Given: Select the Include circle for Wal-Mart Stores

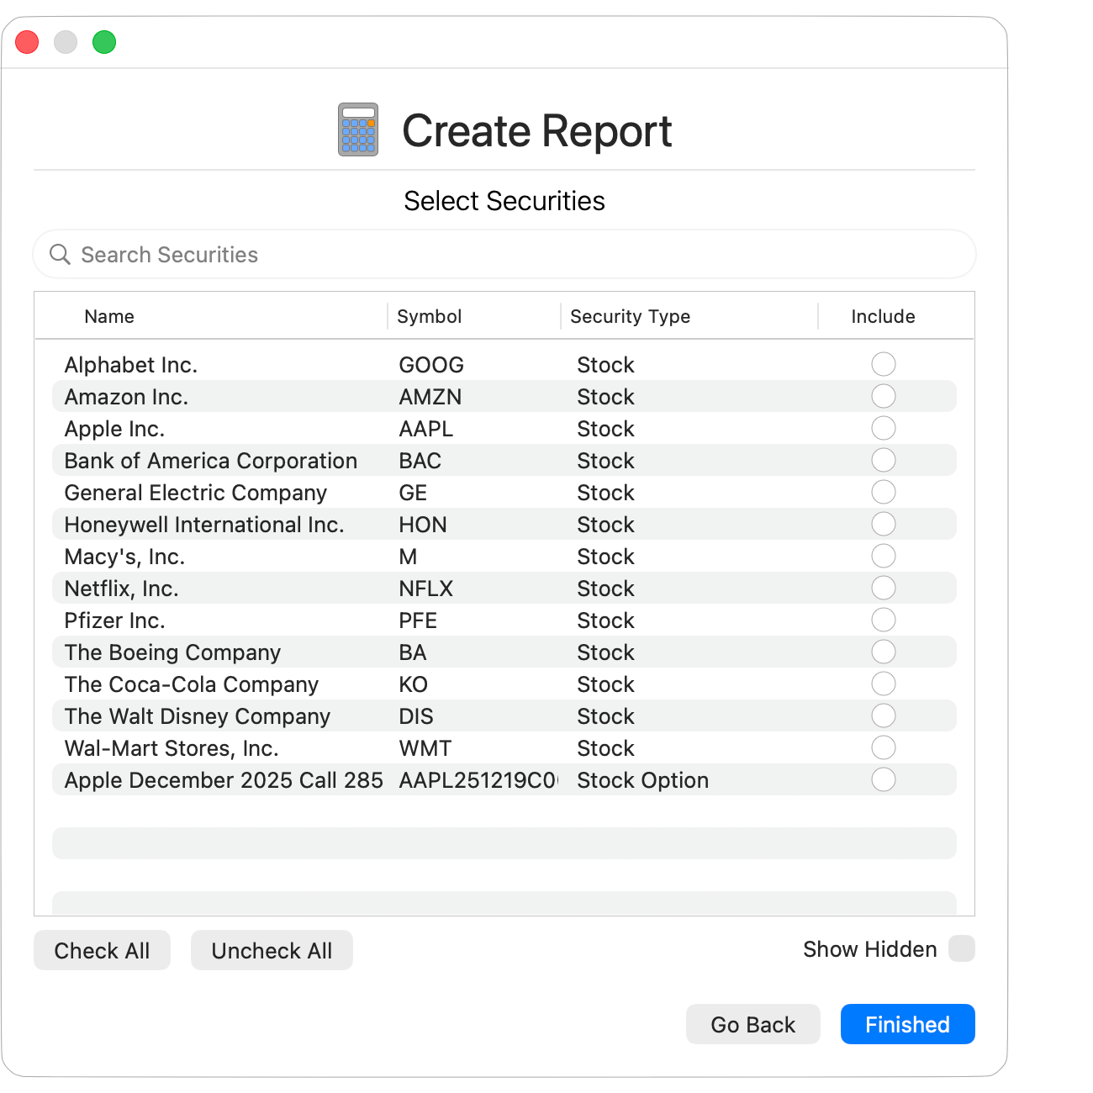Looking at the screenshot, I should click(883, 747).
